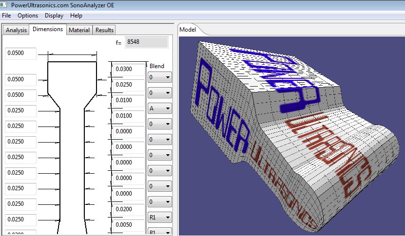Viewport: 405px width, 236px height.
Task: Click the 0.0200 length field
Action: [x=129, y=209]
